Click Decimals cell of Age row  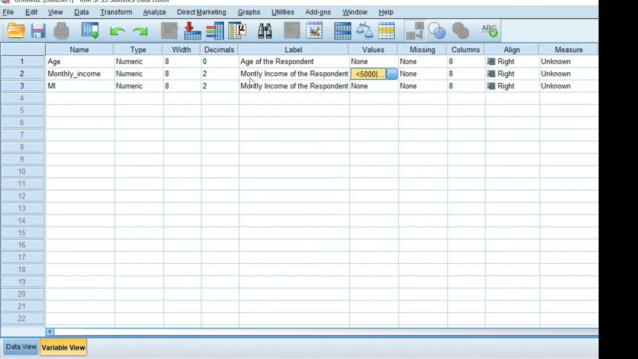219,61
